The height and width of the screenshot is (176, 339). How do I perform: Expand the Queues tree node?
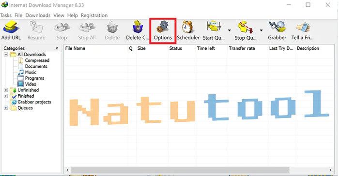6,108
